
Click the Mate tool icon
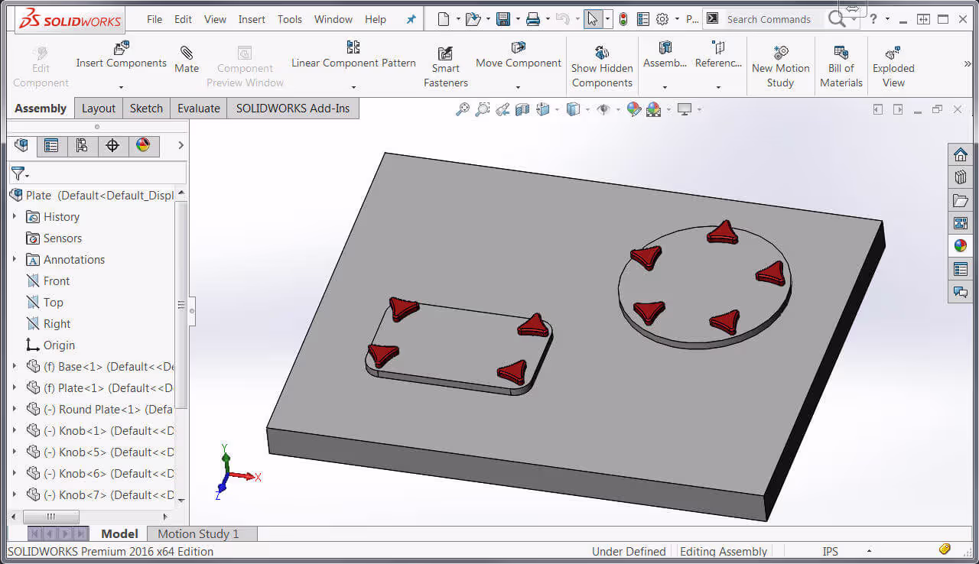pyautogui.click(x=186, y=53)
